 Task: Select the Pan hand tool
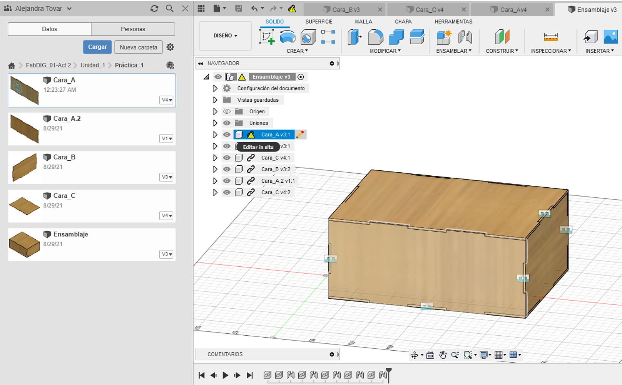tap(443, 355)
